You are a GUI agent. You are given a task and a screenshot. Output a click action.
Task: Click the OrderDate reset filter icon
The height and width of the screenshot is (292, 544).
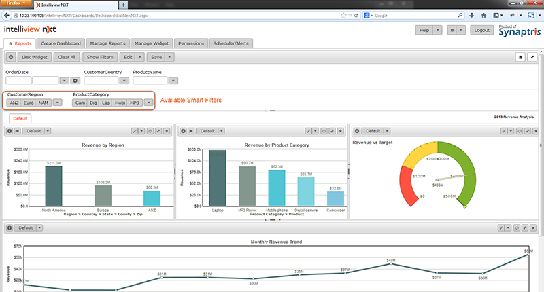click(x=75, y=81)
